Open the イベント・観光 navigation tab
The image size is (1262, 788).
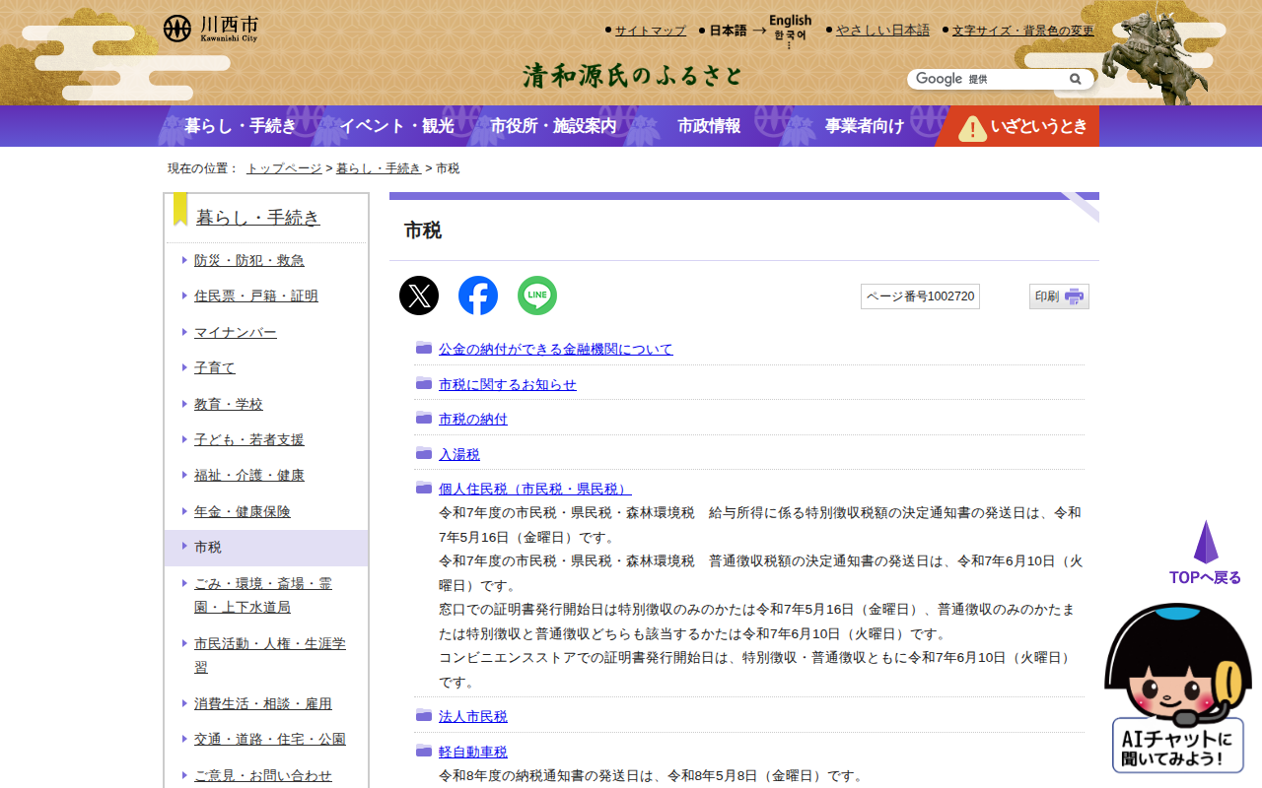(396, 126)
